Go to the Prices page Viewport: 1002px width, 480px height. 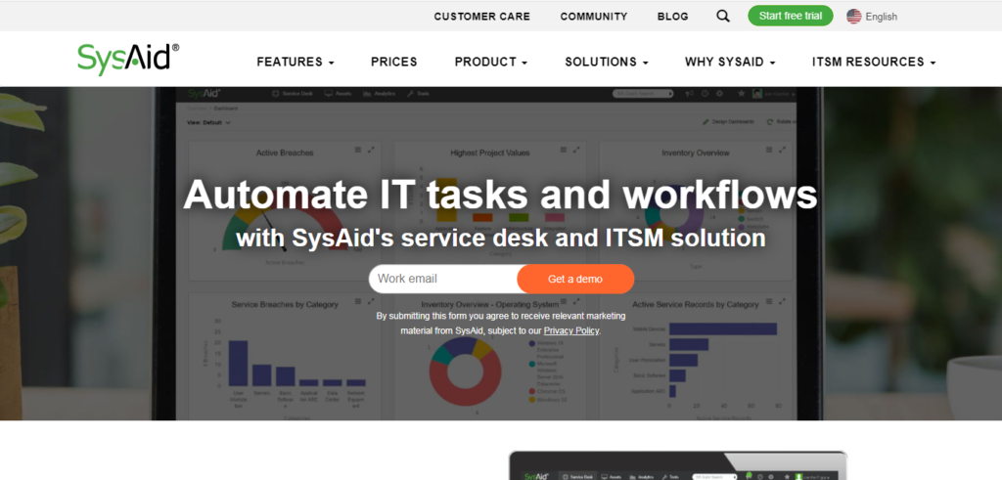tap(393, 62)
